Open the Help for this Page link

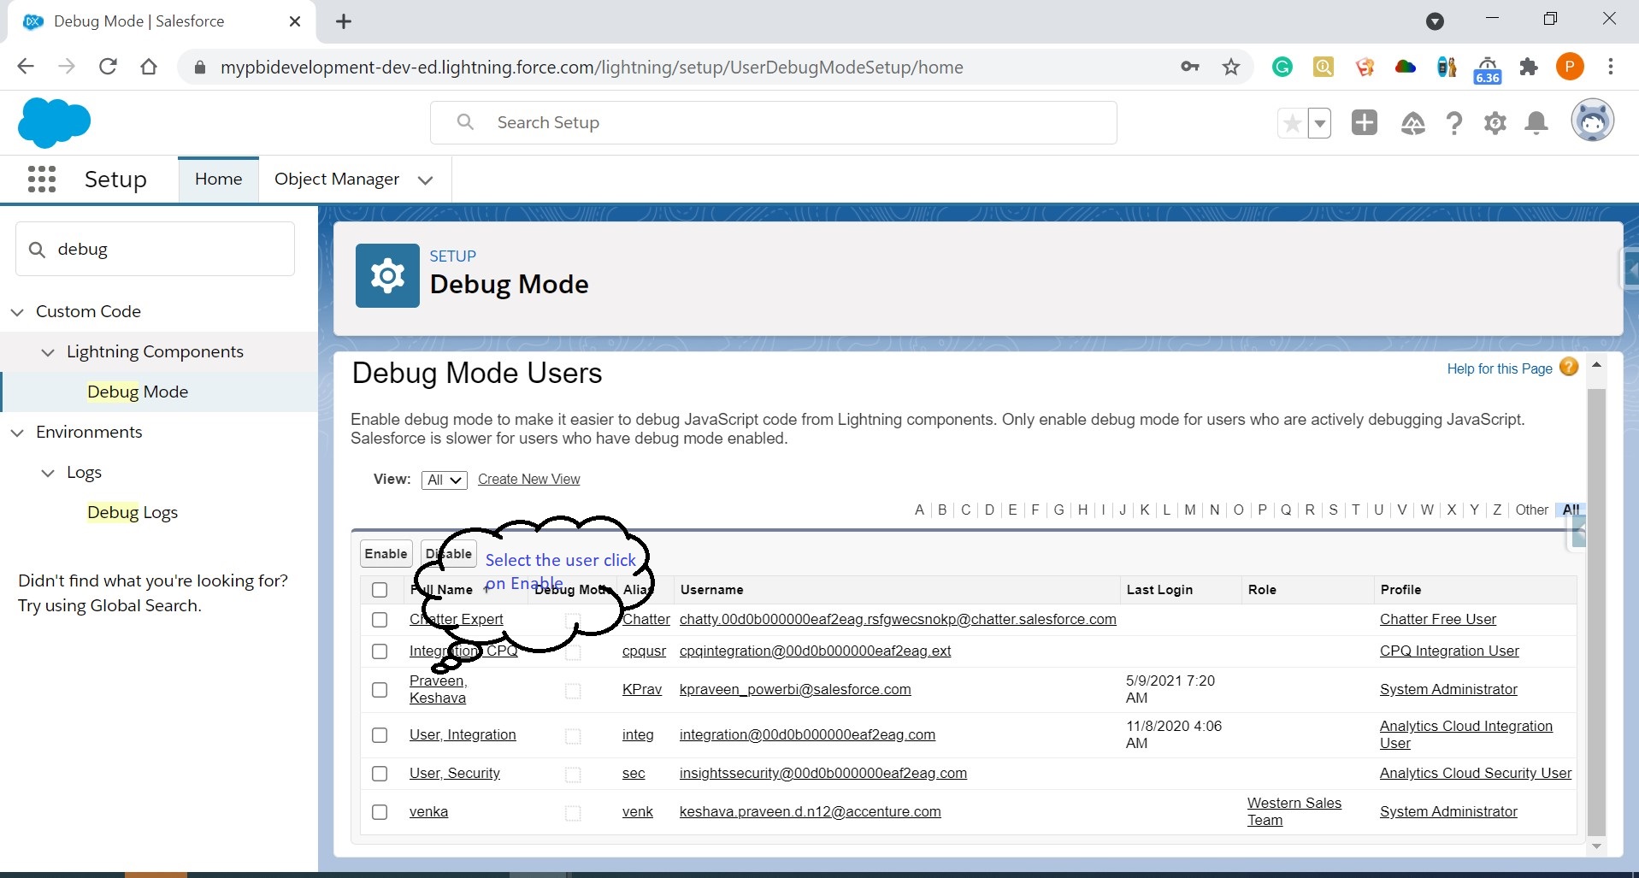(1500, 368)
